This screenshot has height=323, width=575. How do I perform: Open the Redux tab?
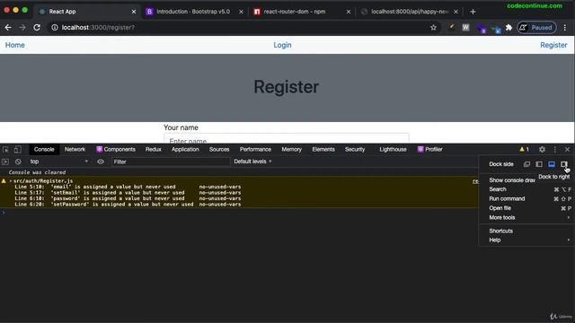point(154,150)
